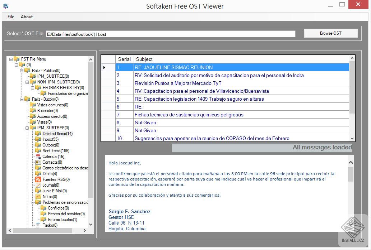The image size is (371, 250).
Task: Click the Contacts icon in the tree
Action: [38, 162]
